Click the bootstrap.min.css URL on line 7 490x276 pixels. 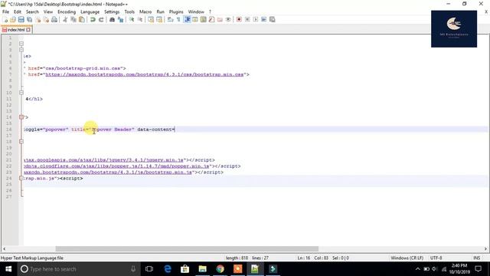pyautogui.click(x=145, y=74)
